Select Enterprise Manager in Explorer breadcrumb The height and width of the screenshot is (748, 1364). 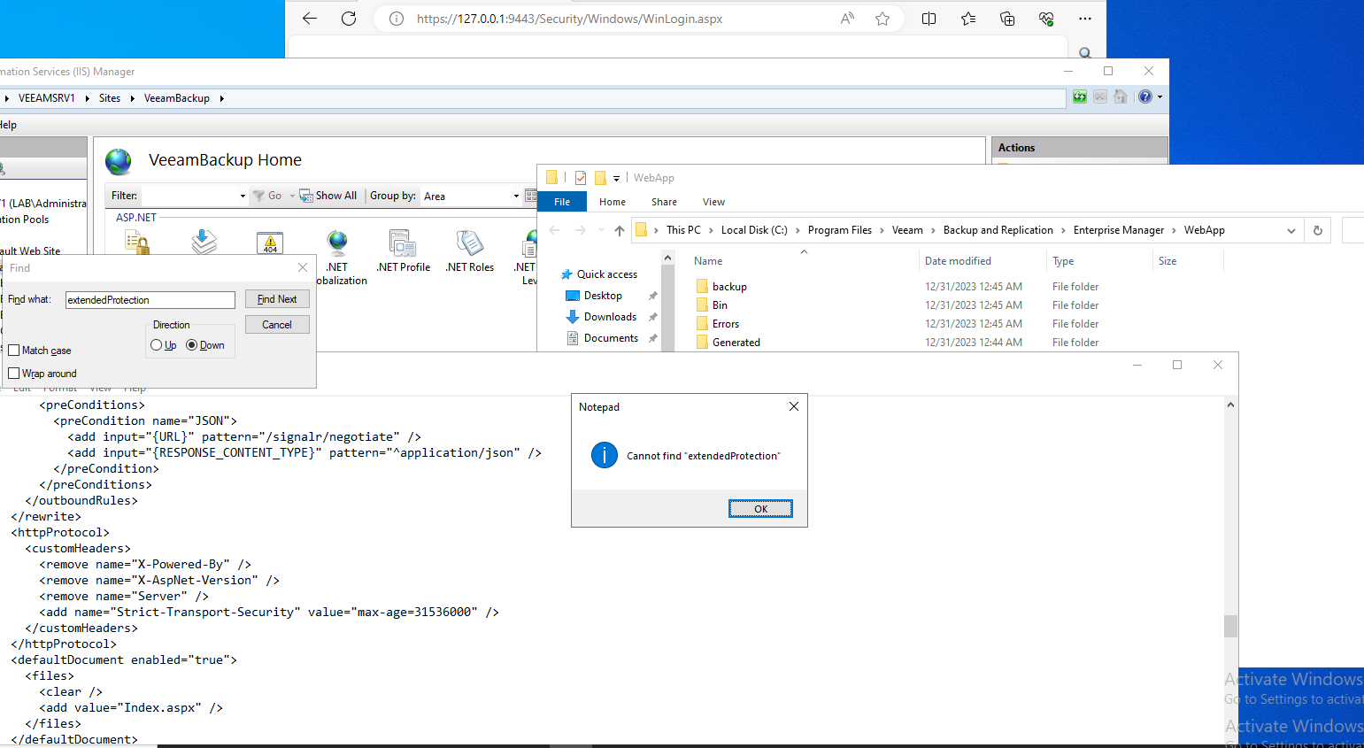(1119, 230)
